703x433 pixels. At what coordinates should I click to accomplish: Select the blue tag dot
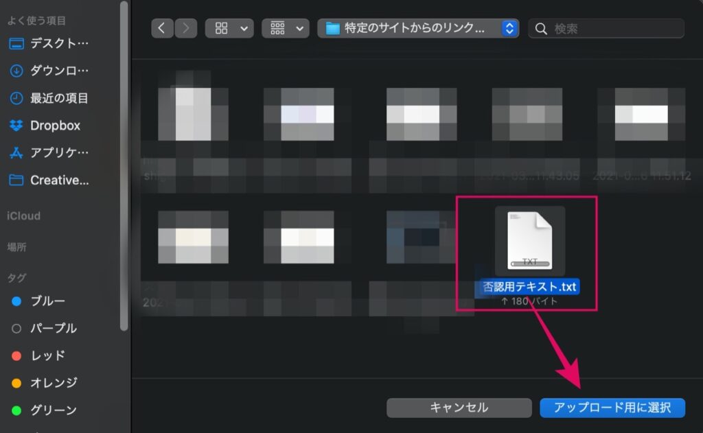[x=16, y=301]
